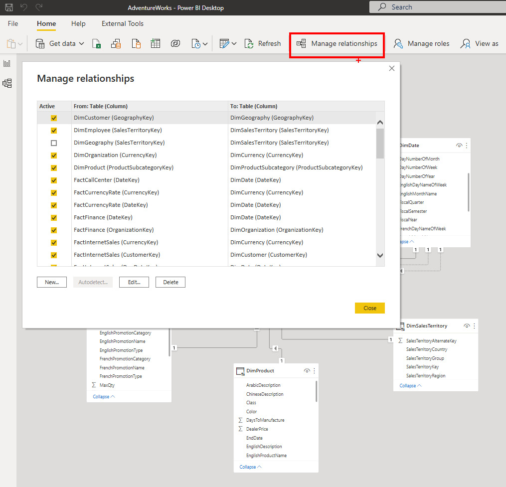The image size is (506, 487).
Task: Click Refresh in the ribbon
Action: (x=263, y=44)
